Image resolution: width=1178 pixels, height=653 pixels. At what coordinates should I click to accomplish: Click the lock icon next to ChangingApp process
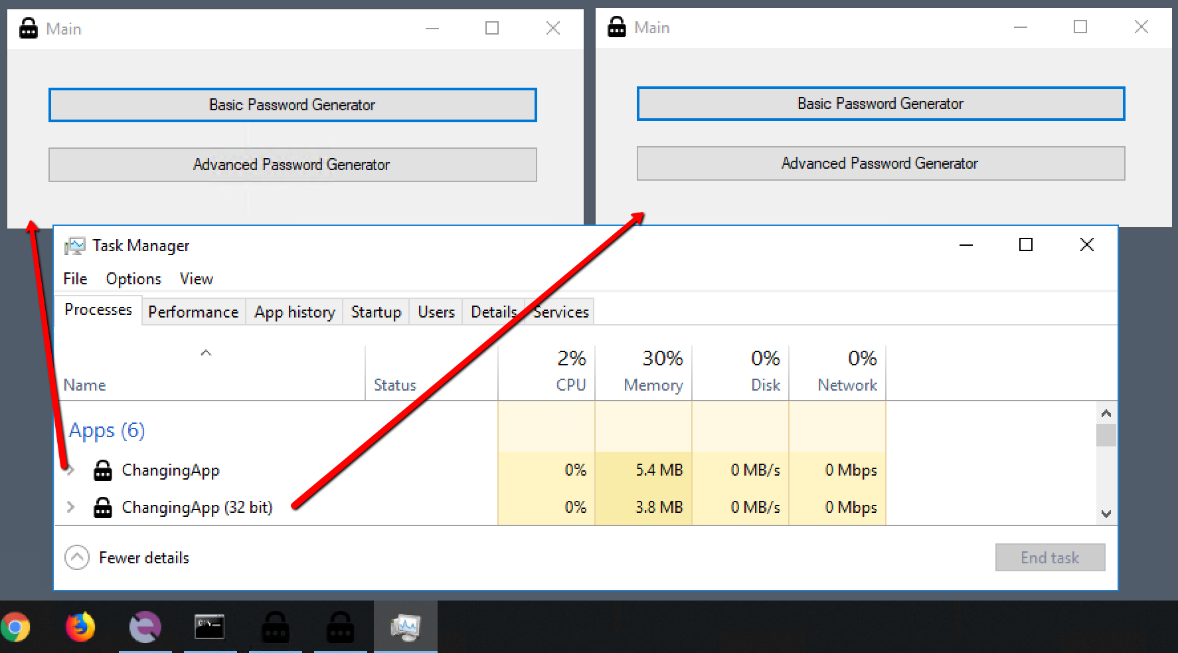pos(103,470)
